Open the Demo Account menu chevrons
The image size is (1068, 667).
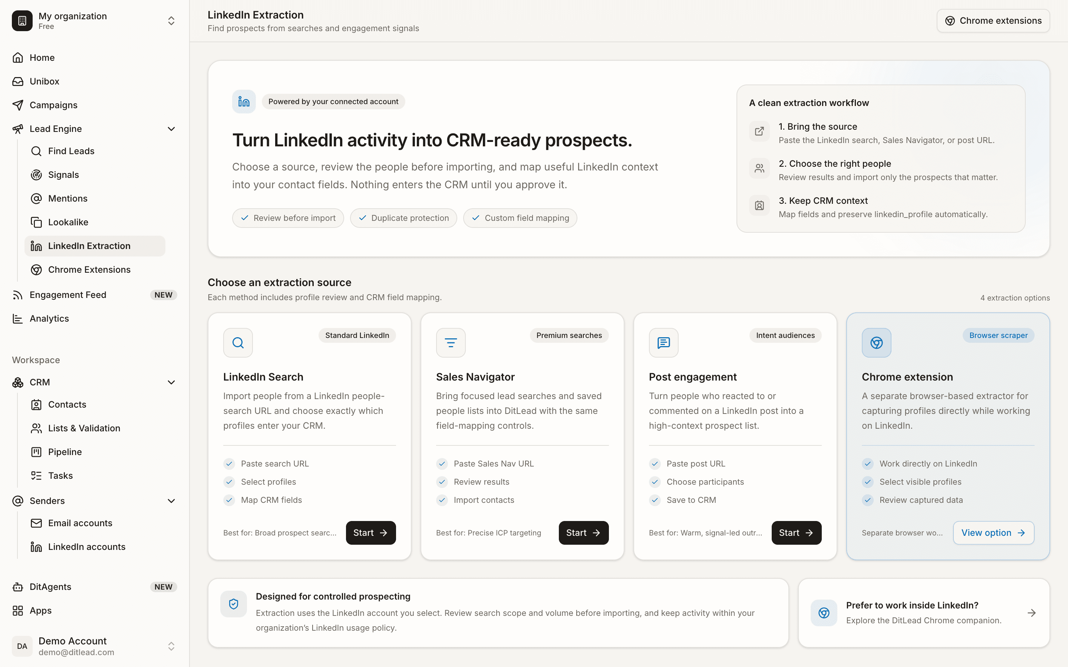point(171,646)
